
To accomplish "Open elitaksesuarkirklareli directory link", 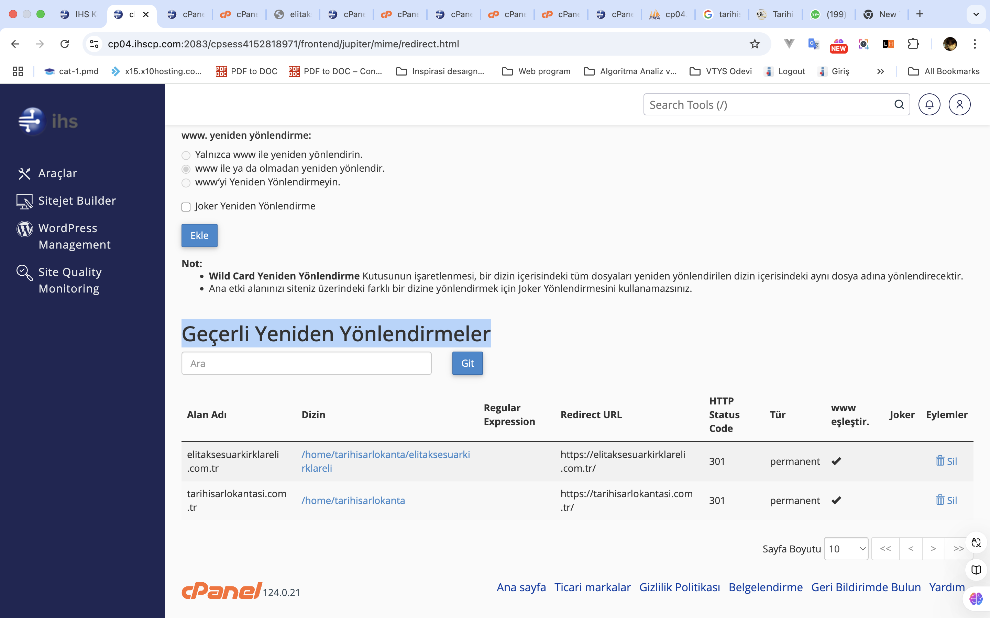I will click(x=386, y=461).
